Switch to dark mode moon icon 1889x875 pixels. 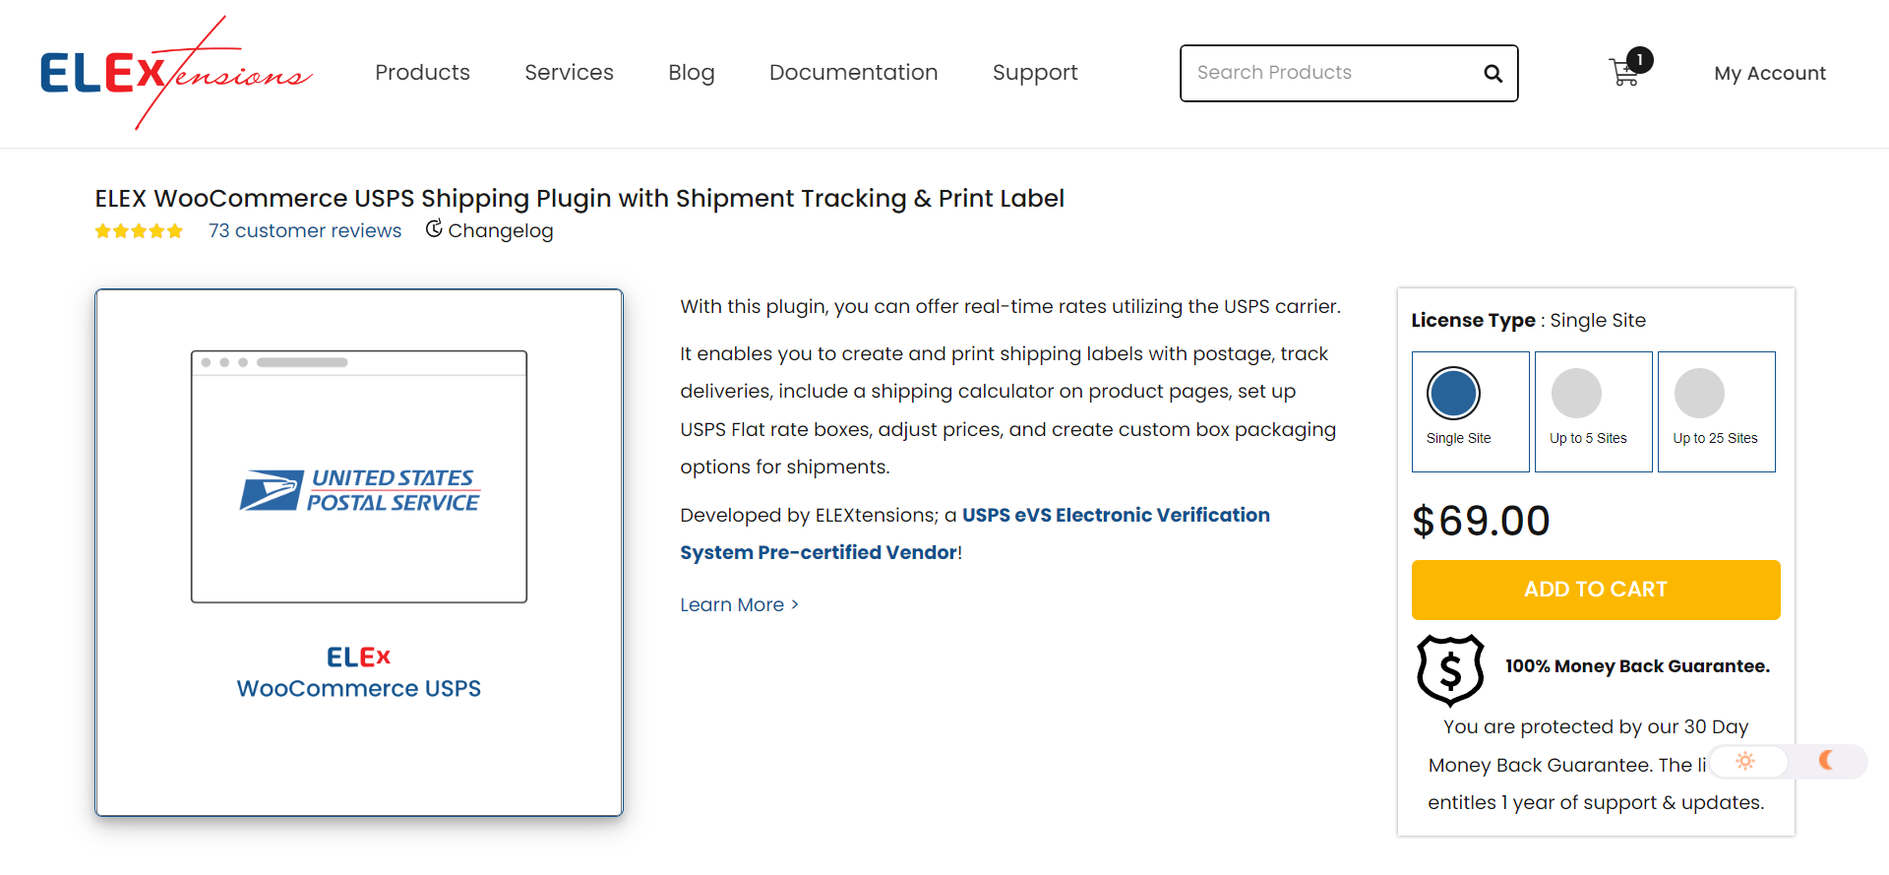[1826, 760]
